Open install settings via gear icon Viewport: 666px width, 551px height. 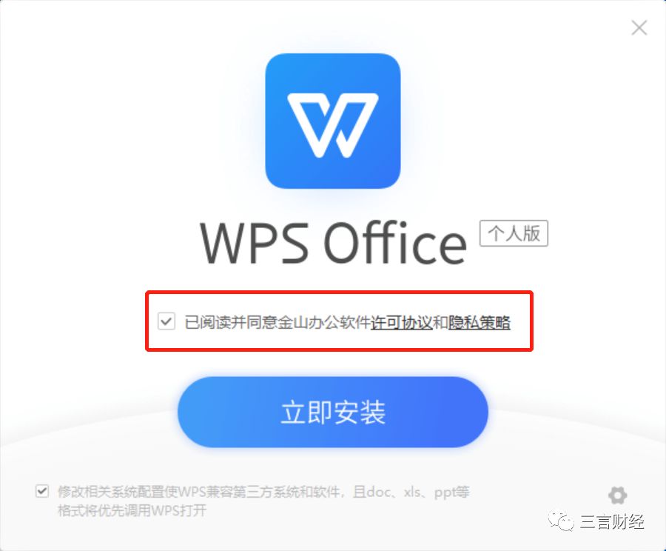(x=617, y=495)
